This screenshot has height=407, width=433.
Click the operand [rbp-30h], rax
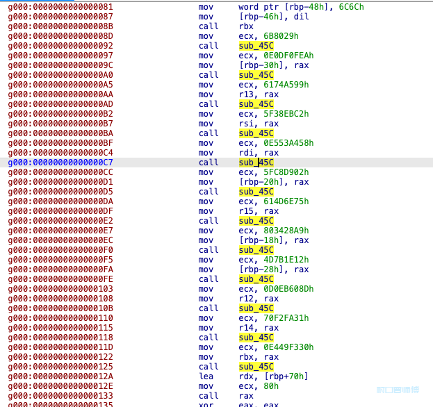click(x=274, y=65)
